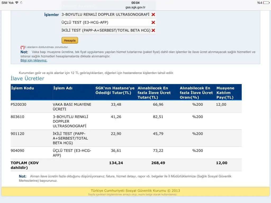The image size is (271, 203).
Task: Click the 22,90 amount cell
Action: [x=116, y=133]
